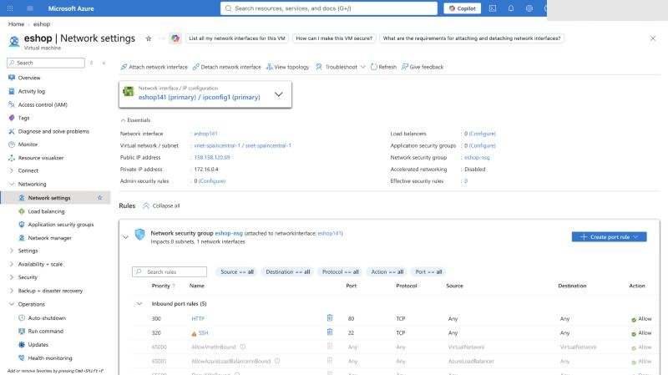
Task: Collapse Inbound port rules group
Action: coord(139,304)
